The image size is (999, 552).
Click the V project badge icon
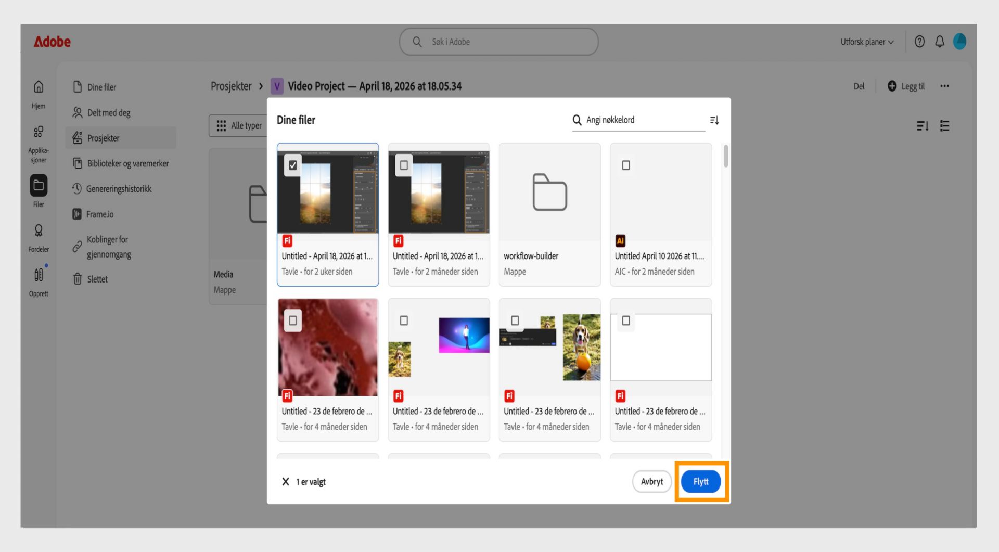tap(277, 86)
